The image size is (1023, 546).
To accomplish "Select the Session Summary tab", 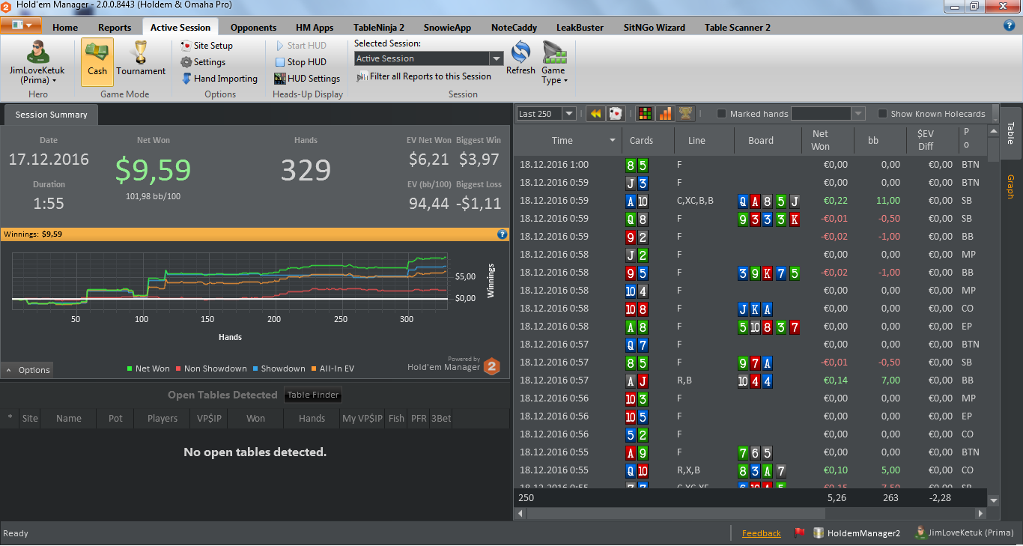I will [51, 115].
